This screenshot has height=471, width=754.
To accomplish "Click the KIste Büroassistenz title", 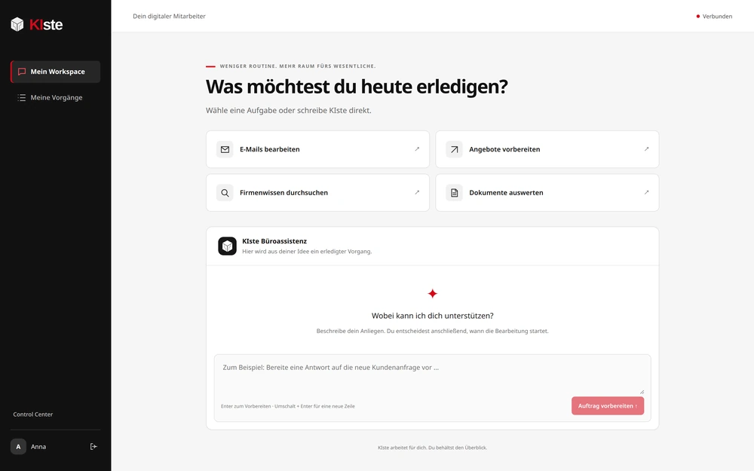I will [x=274, y=241].
